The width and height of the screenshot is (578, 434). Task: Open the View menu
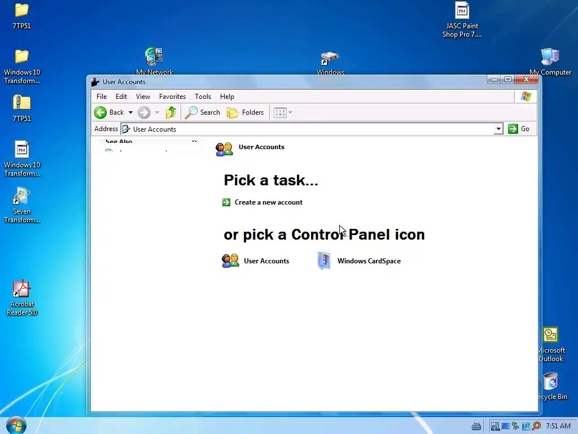point(143,97)
